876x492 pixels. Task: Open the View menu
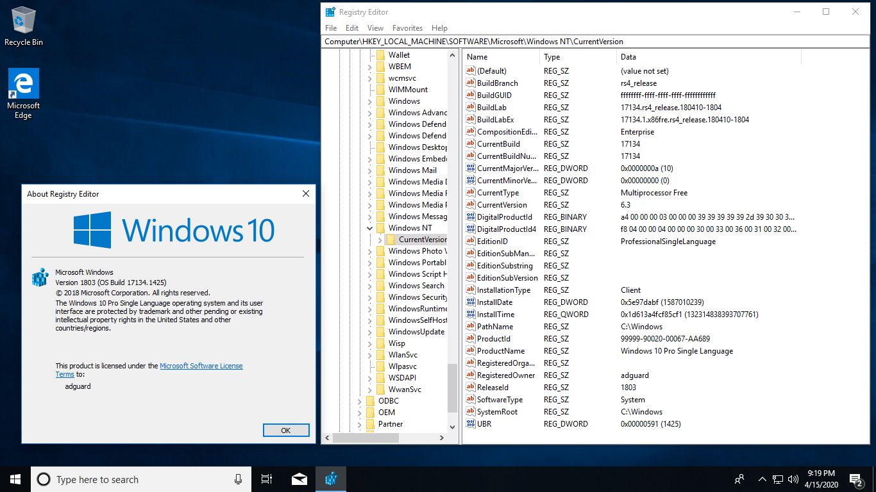pos(375,28)
